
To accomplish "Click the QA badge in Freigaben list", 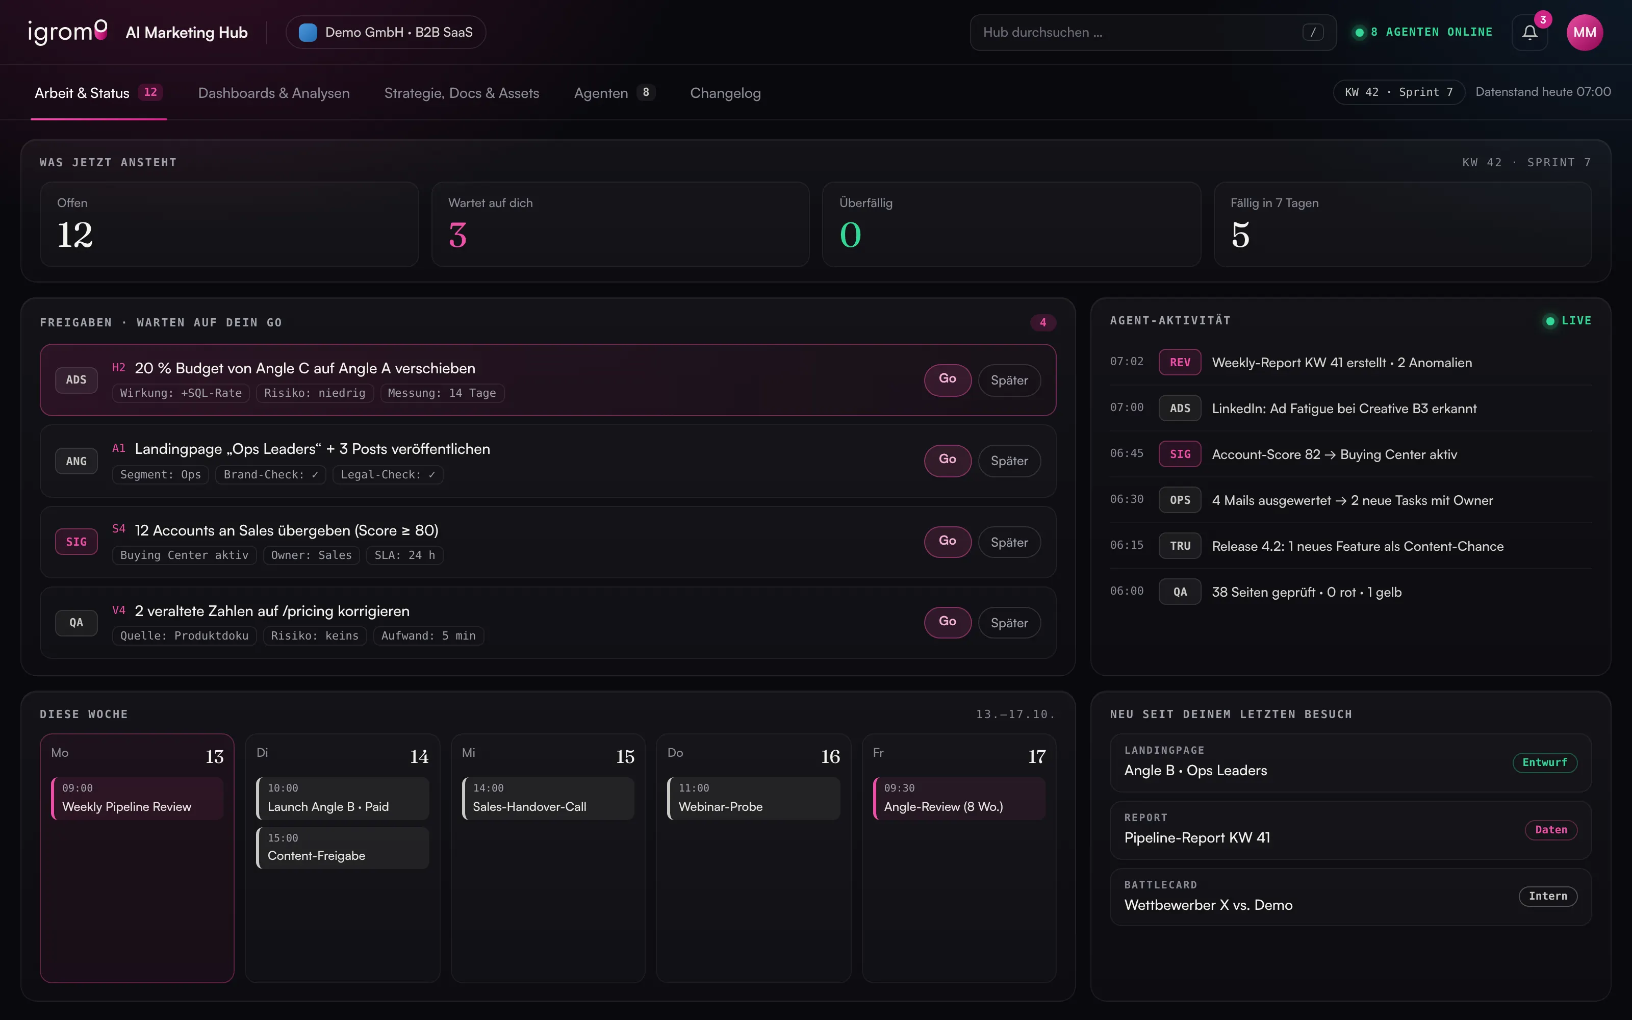I will (76, 622).
